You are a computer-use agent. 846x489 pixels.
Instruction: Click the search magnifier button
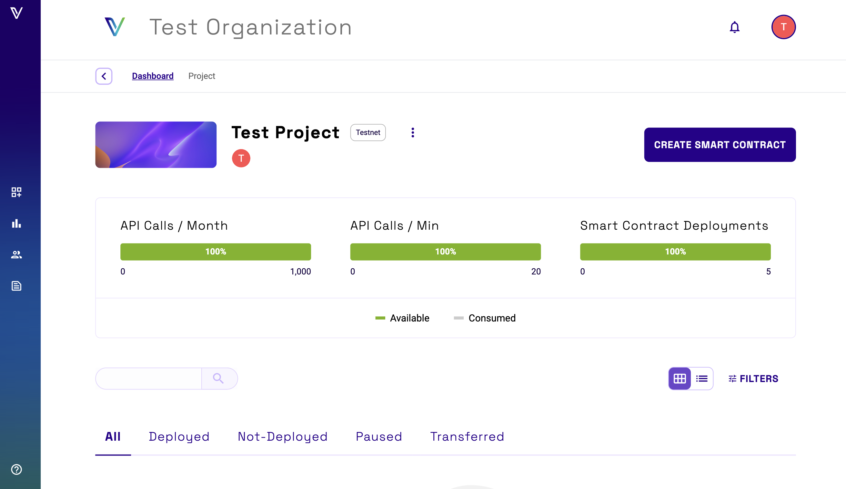[x=218, y=379]
